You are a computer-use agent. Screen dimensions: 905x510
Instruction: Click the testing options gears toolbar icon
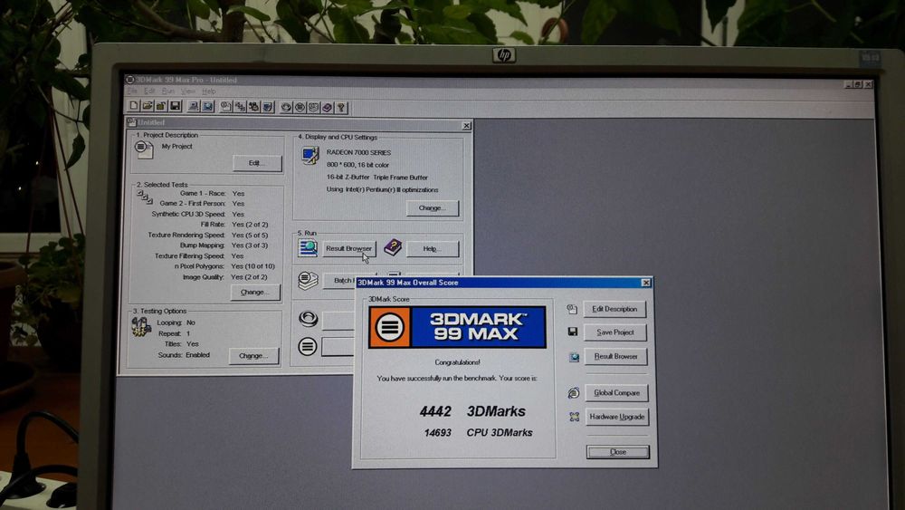(x=254, y=107)
